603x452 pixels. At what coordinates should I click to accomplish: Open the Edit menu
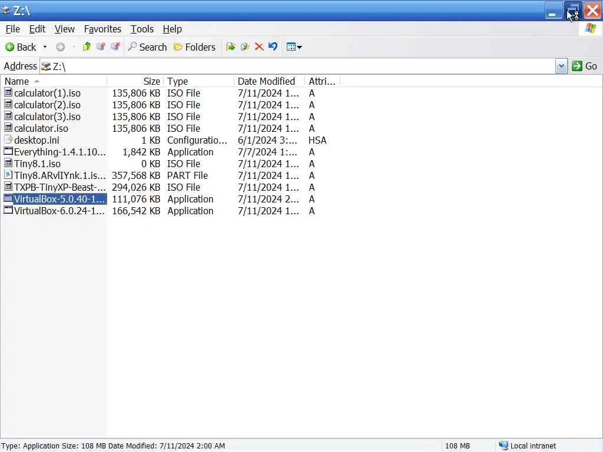click(x=37, y=29)
